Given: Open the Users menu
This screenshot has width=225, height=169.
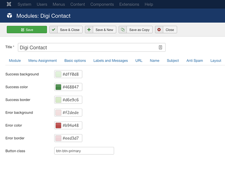Looking at the screenshot, I should pos(42,4).
